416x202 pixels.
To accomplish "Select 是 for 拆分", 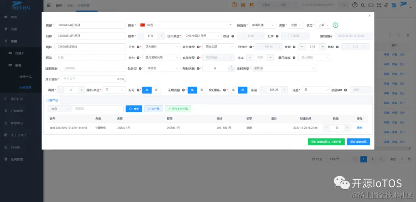I will coord(147,90).
